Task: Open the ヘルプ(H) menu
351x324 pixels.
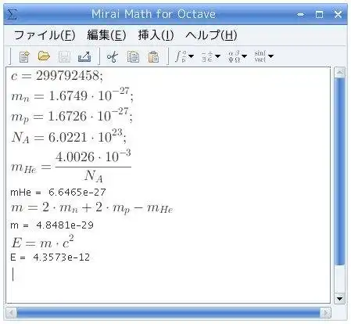Action: 211,35
